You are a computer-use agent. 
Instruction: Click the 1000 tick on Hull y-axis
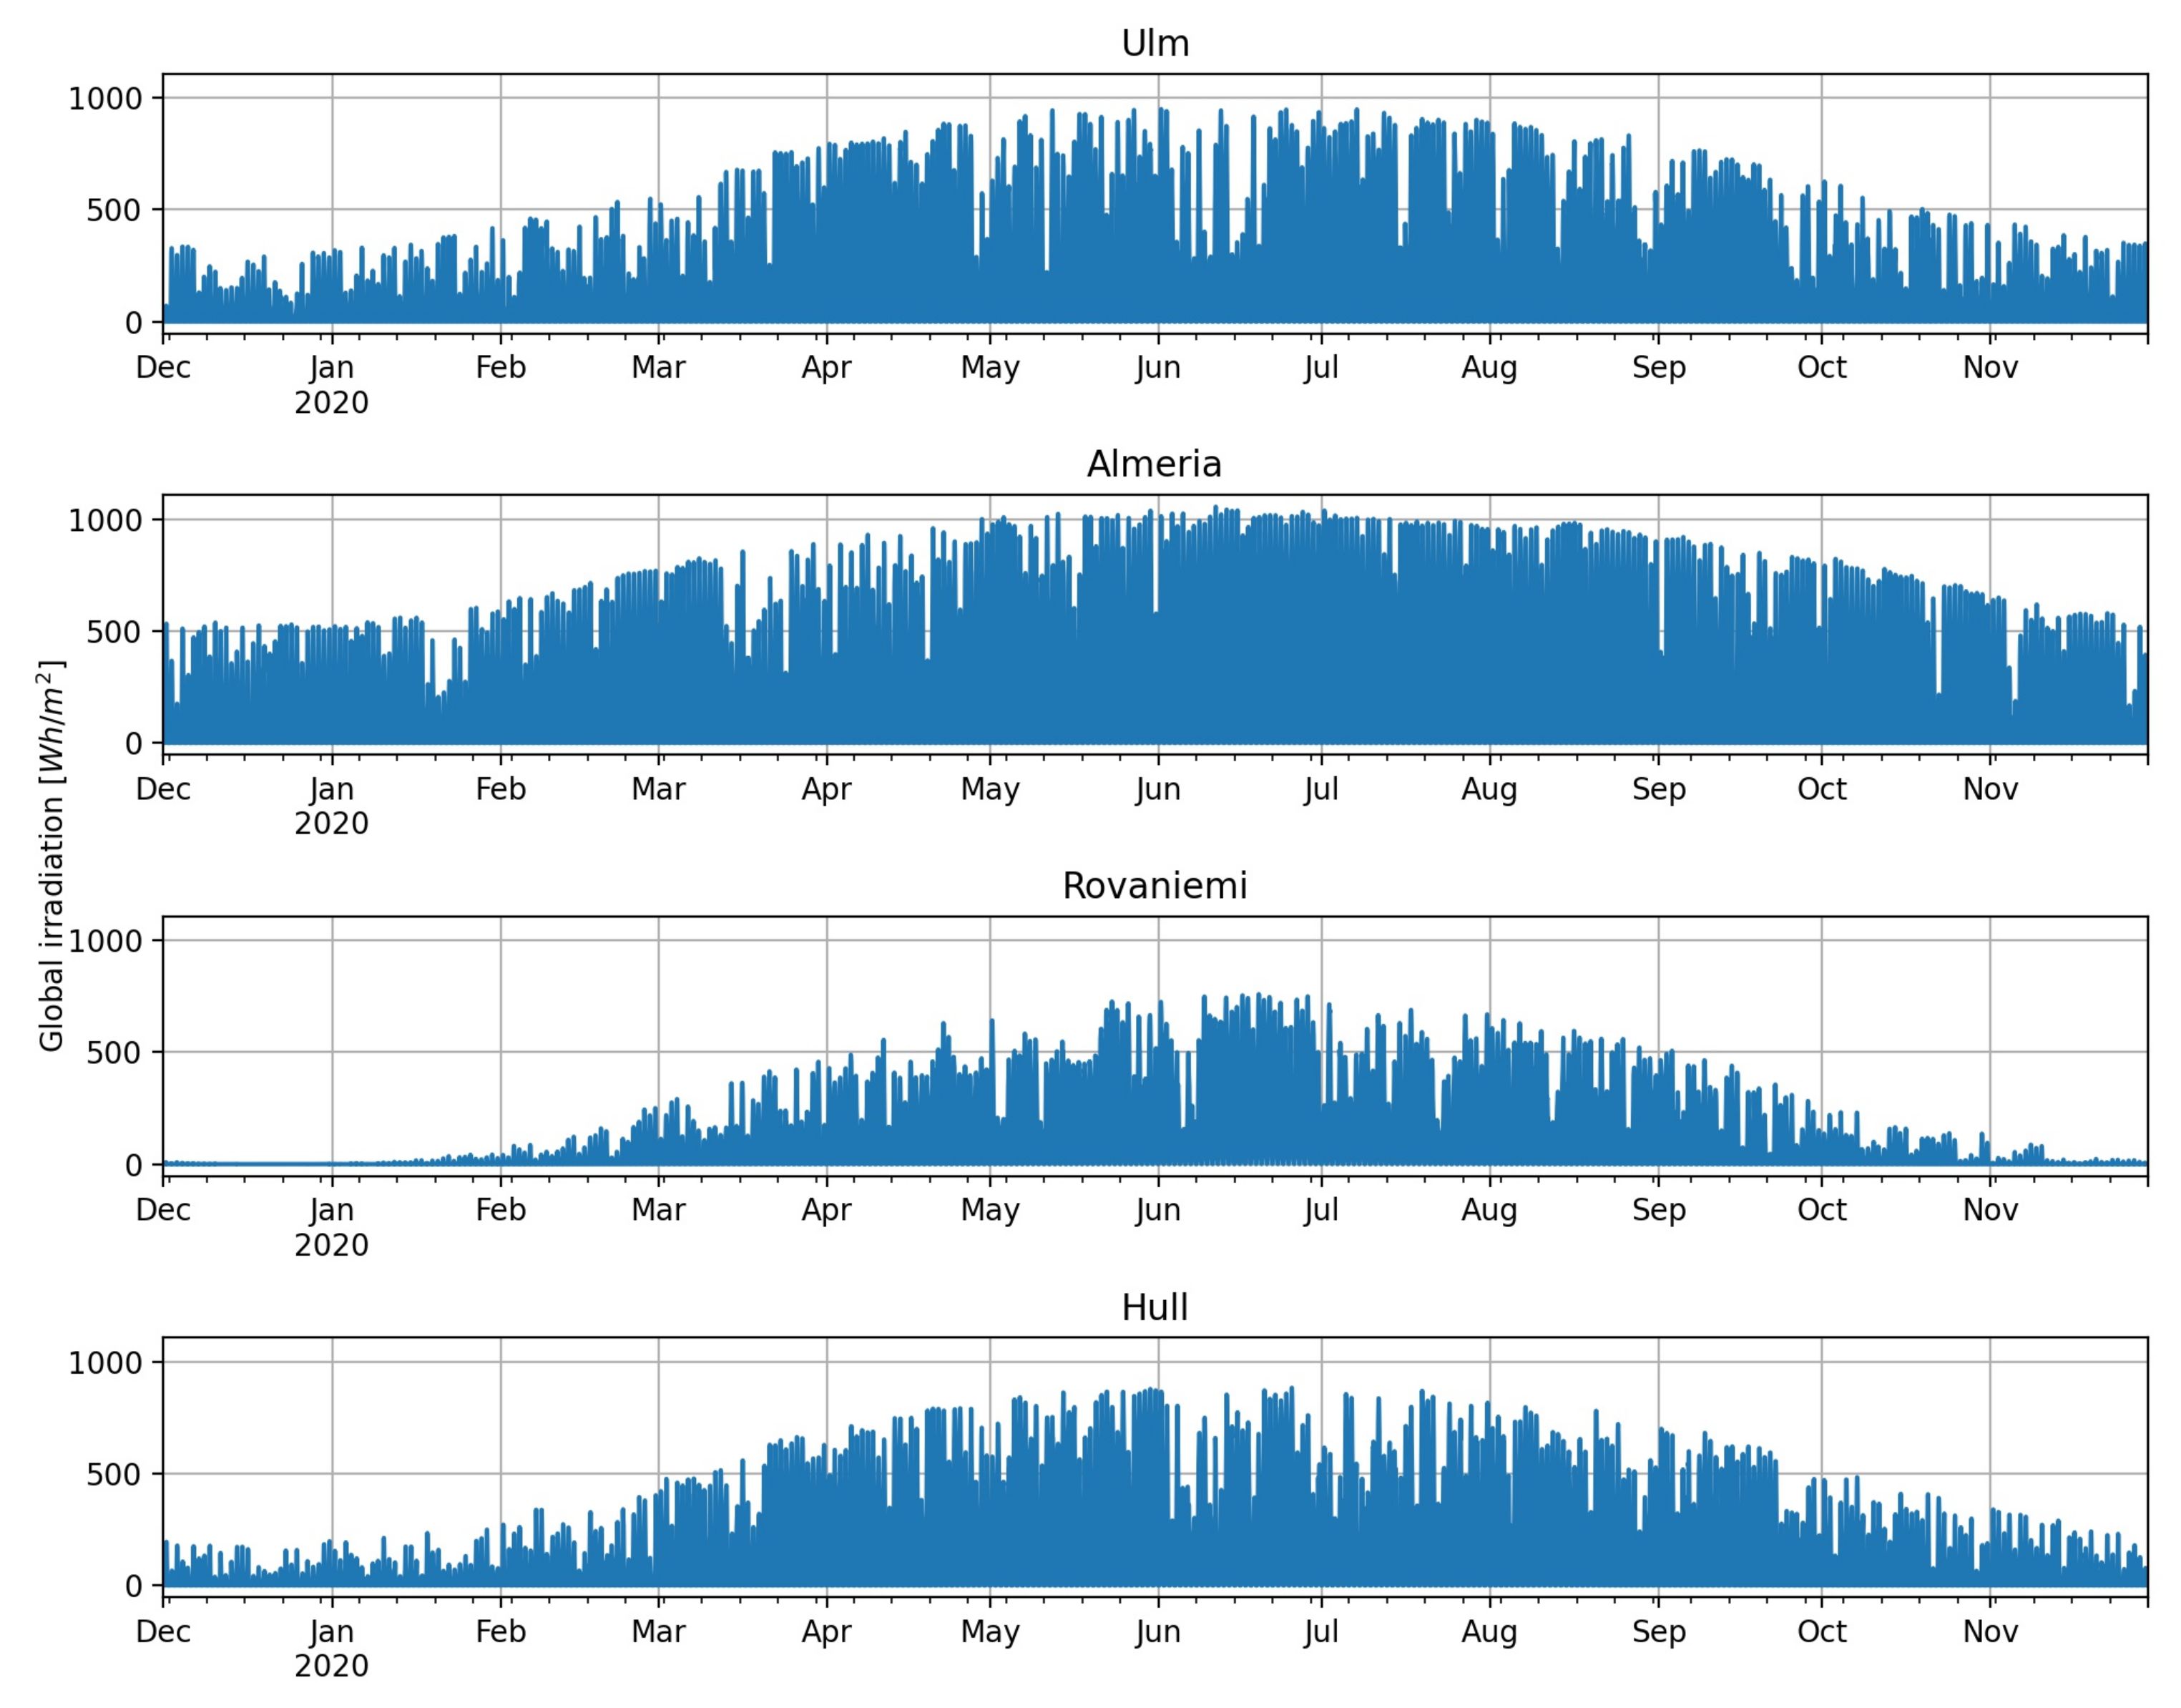point(106,1363)
